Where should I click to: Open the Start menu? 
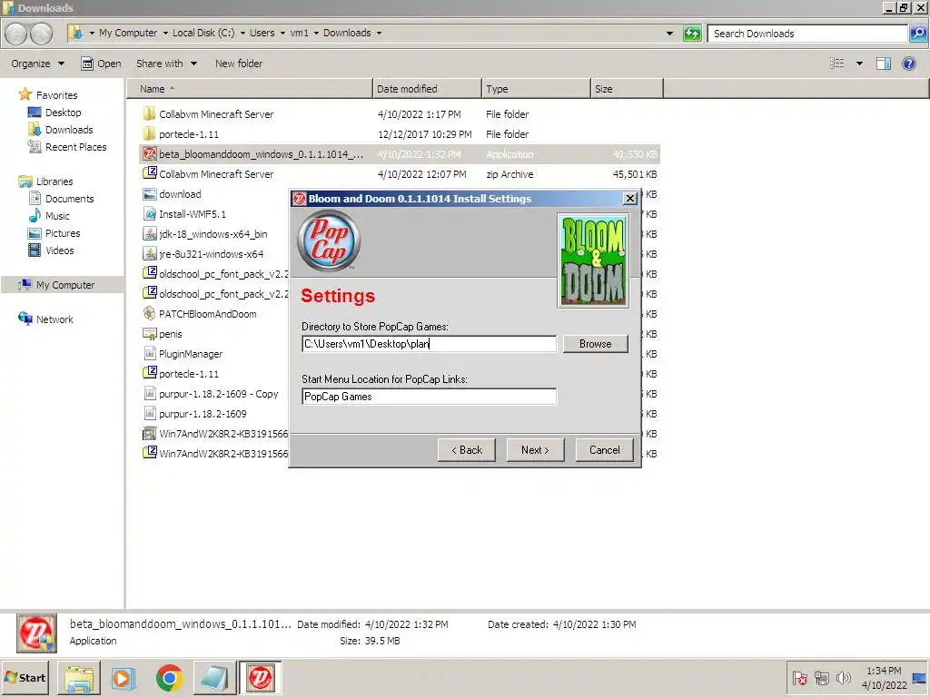point(25,677)
